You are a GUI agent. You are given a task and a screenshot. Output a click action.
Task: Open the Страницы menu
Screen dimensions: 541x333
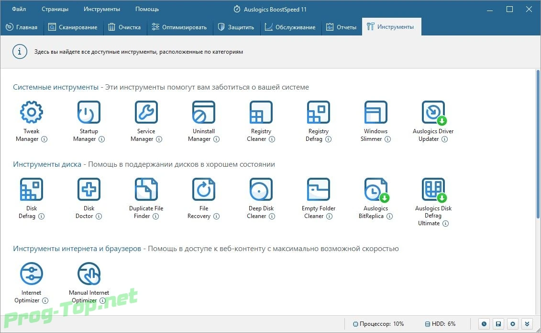55,9
